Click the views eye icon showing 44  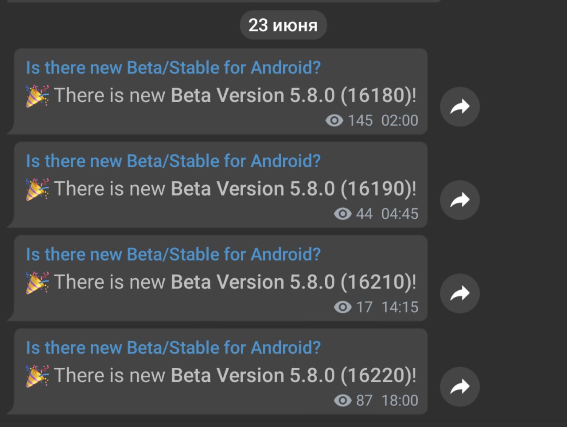click(342, 214)
